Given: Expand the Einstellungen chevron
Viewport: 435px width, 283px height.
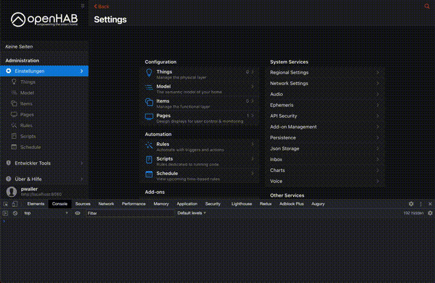Looking at the screenshot, I should (82, 71).
